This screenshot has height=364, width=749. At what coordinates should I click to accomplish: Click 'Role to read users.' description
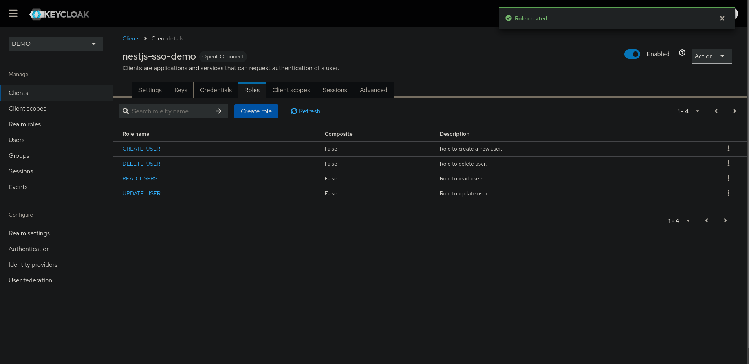point(462,178)
